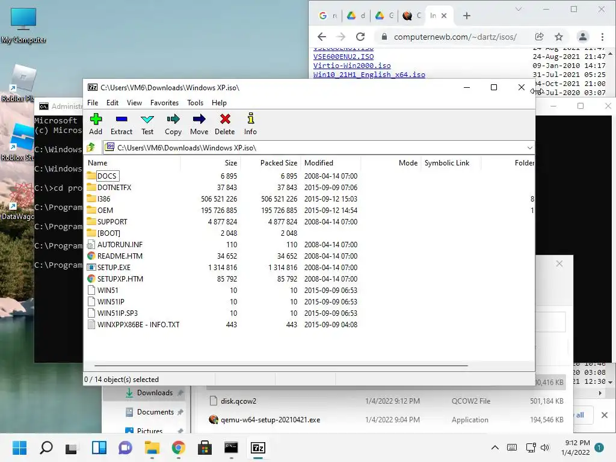Select the I386 folder icon
Viewport: 616px width, 462px height.
[x=91, y=199]
